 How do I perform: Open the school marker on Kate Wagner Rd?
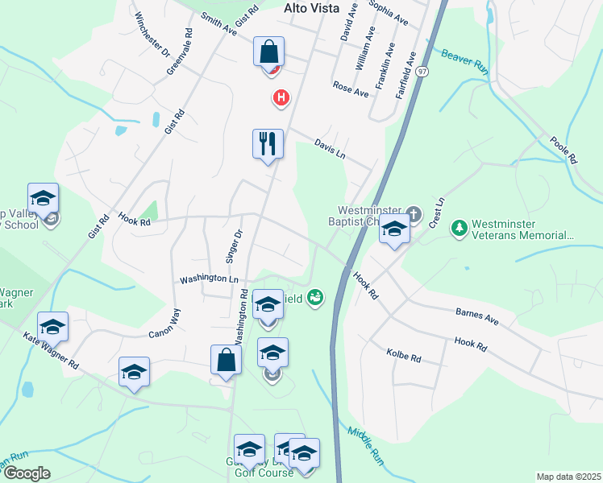52,328
